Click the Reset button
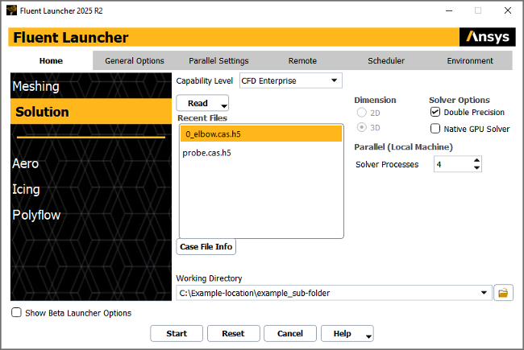 pos(233,333)
